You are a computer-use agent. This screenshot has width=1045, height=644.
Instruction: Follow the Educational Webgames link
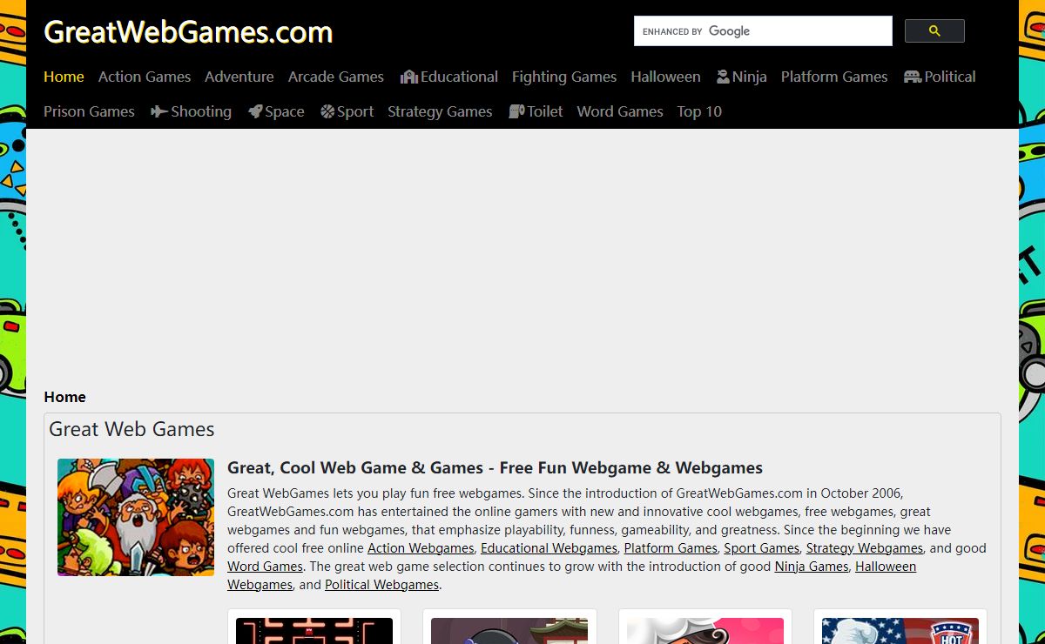[x=549, y=548]
